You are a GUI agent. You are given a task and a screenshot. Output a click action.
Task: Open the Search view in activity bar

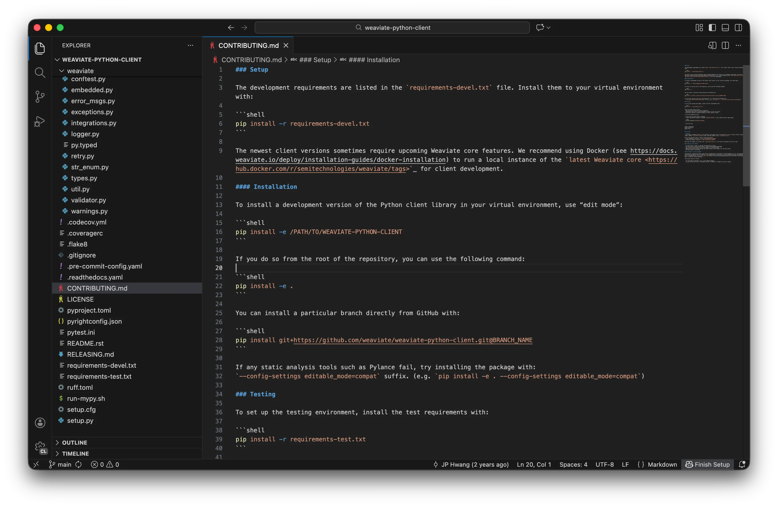tap(40, 72)
